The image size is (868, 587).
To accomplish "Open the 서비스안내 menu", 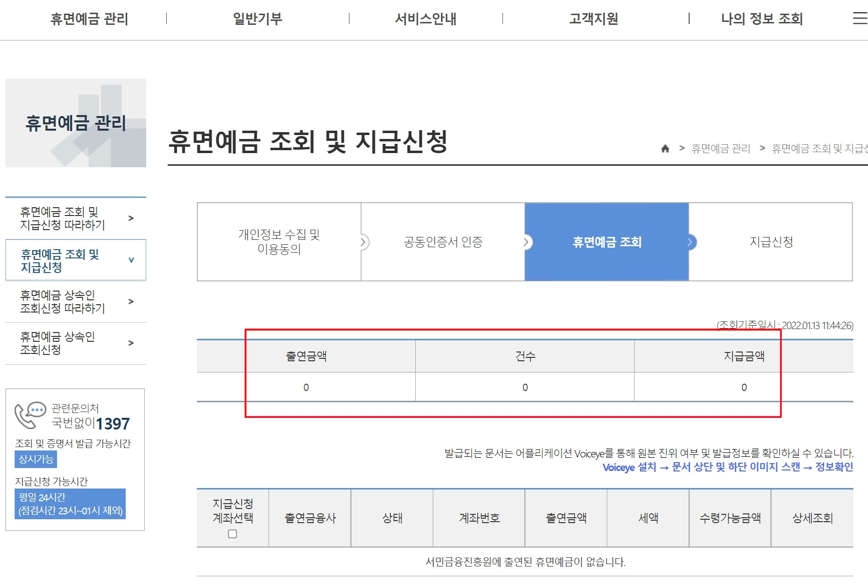I will (x=425, y=19).
